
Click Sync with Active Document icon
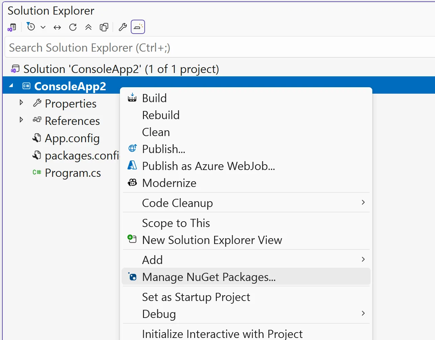click(57, 27)
